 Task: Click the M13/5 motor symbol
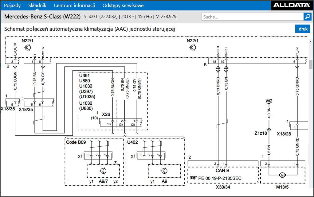282,175
